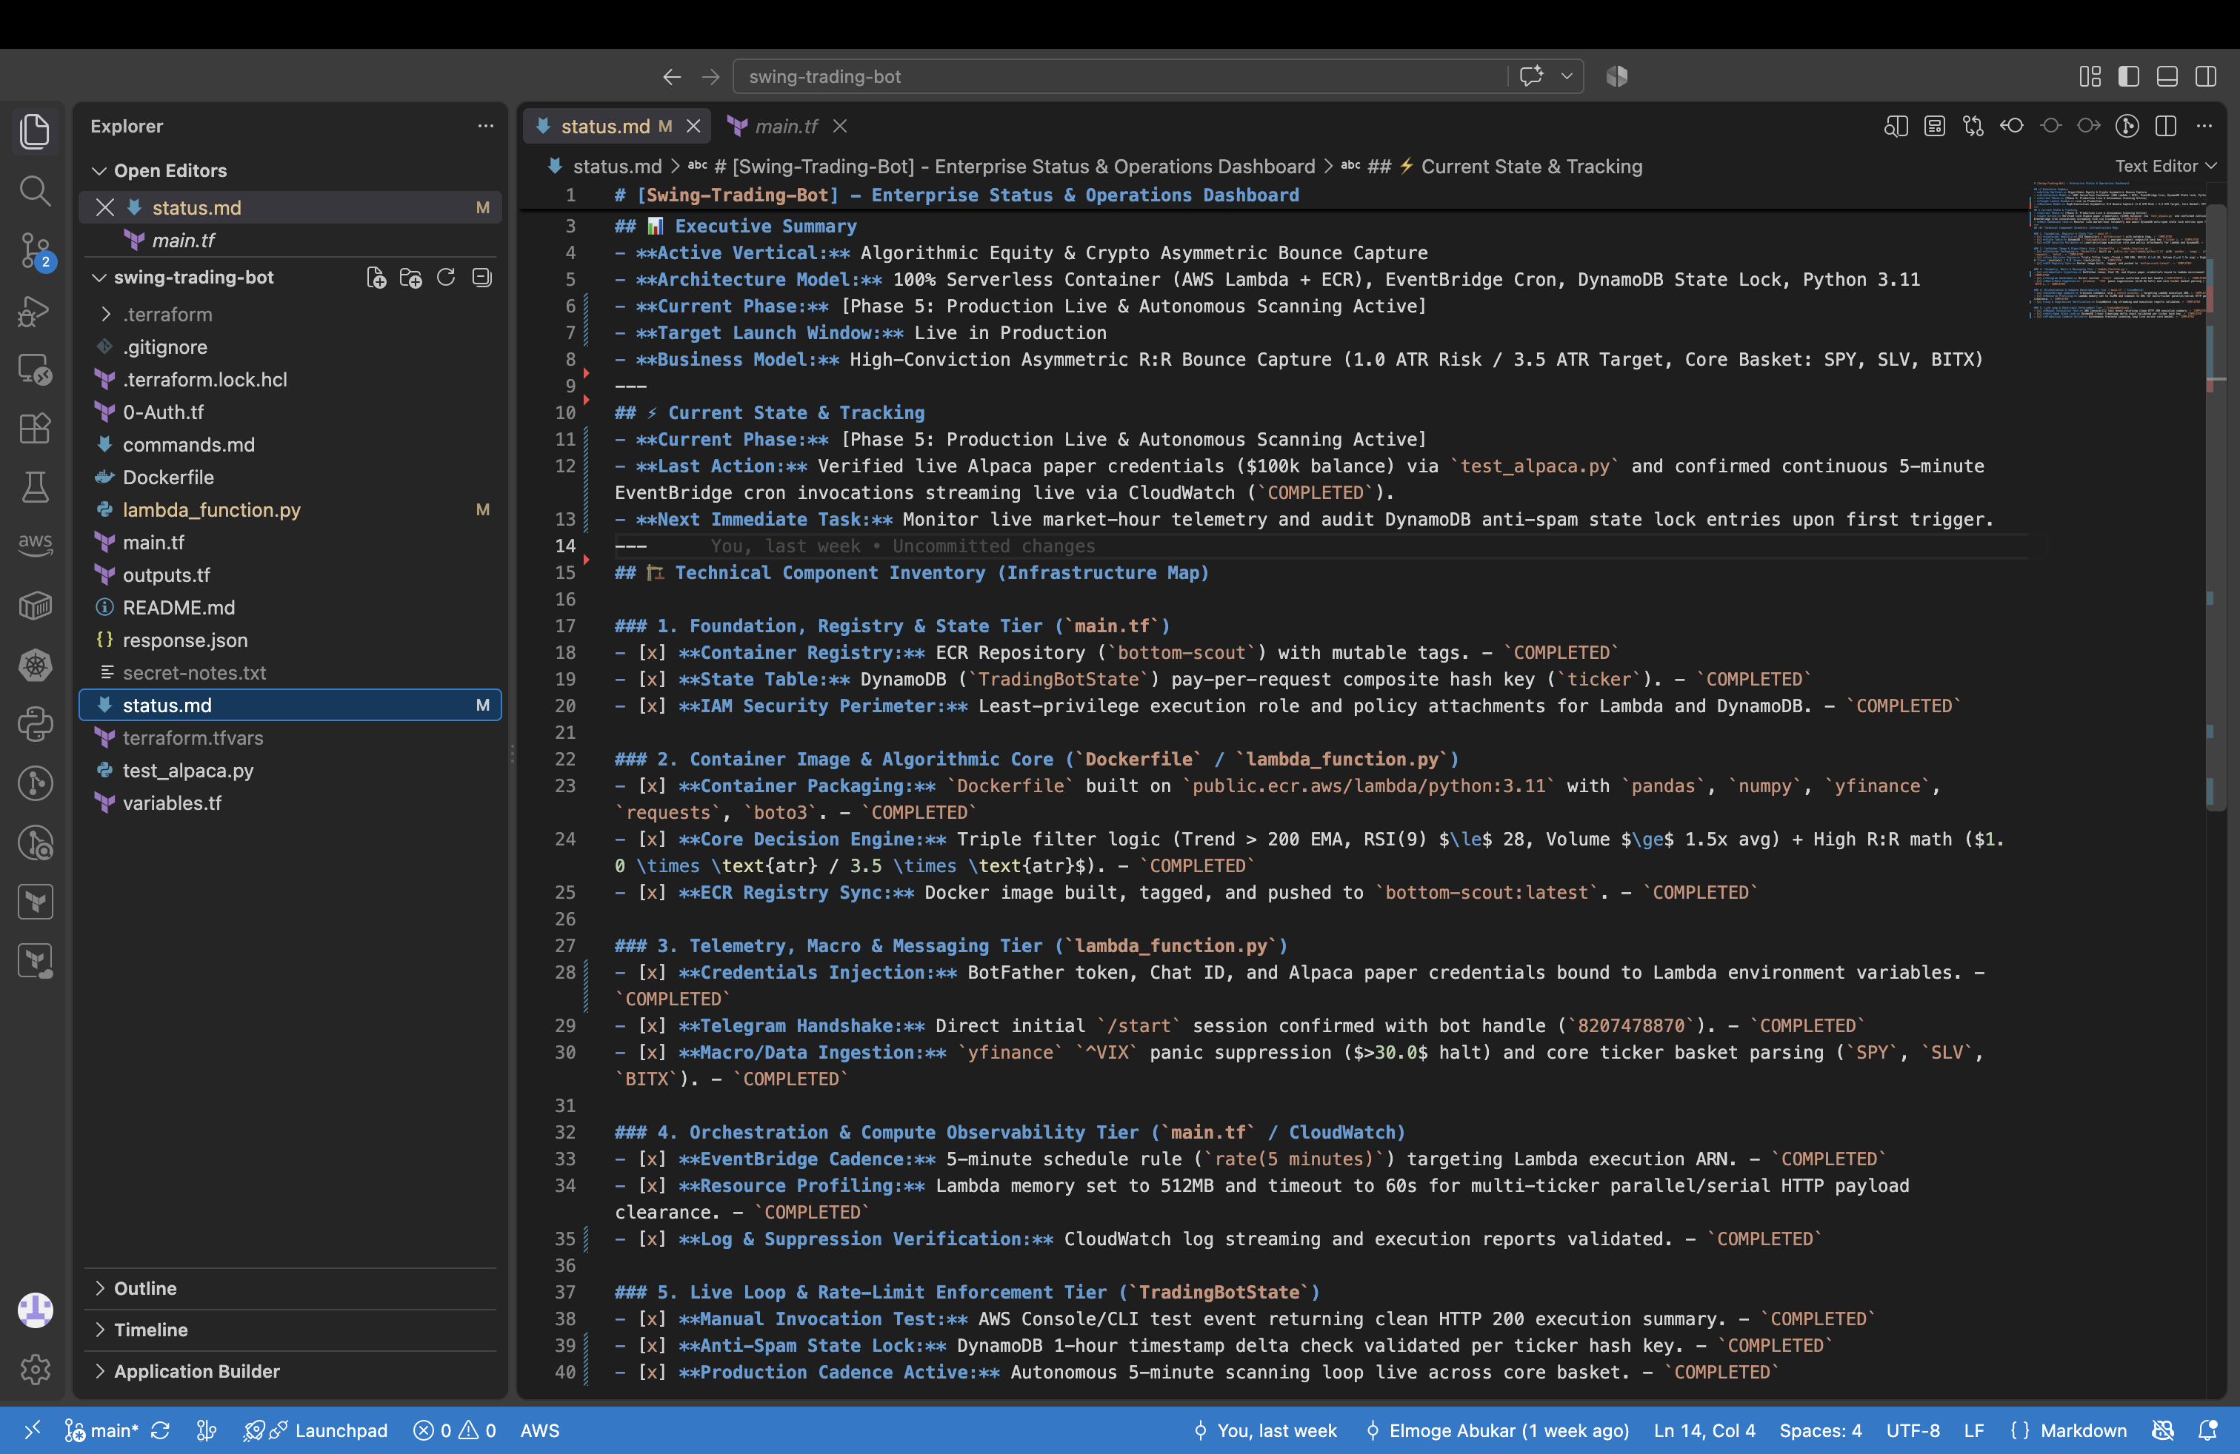The width and height of the screenshot is (2240, 1454).
Task: Open the Search view in activity bar
Action: coord(35,191)
